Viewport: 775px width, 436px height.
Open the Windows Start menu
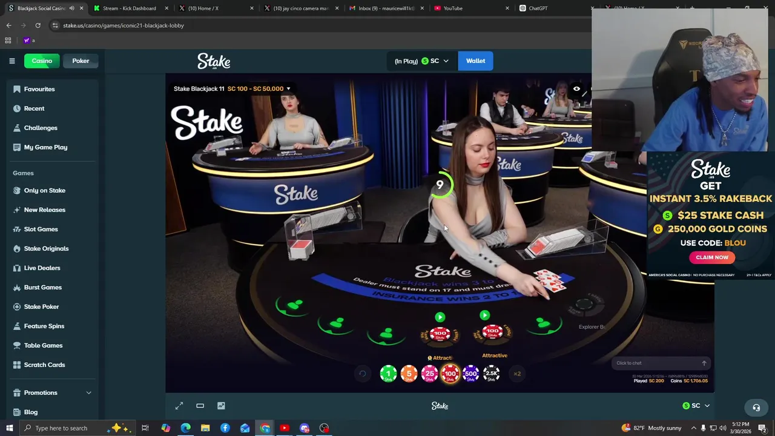click(x=9, y=428)
